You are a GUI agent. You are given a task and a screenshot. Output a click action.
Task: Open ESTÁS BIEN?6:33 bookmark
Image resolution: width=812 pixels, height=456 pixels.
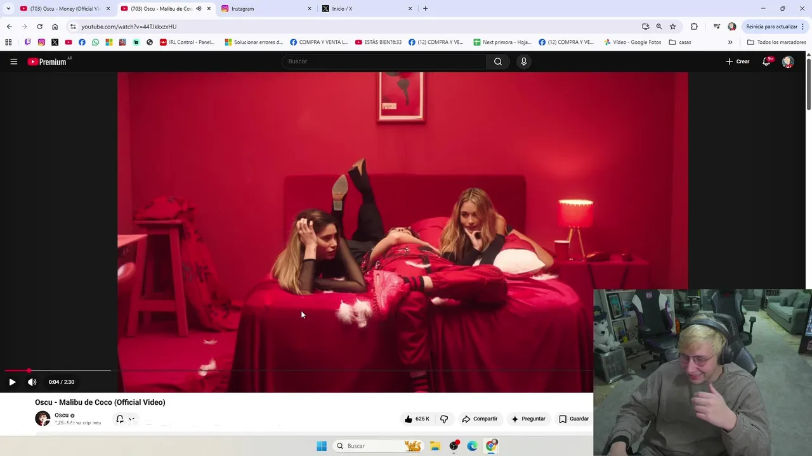coord(378,42)
